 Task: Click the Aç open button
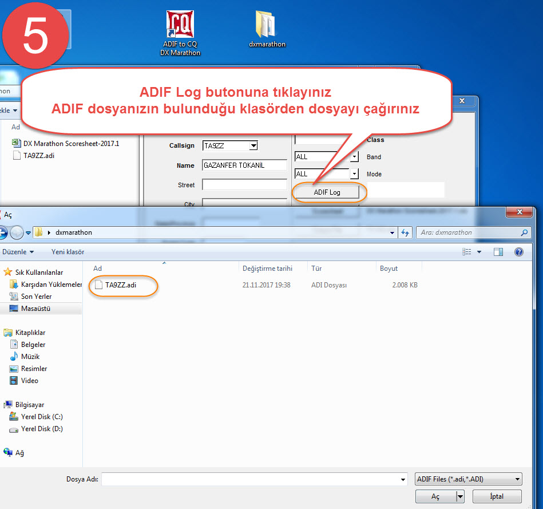tap(435, 496)
